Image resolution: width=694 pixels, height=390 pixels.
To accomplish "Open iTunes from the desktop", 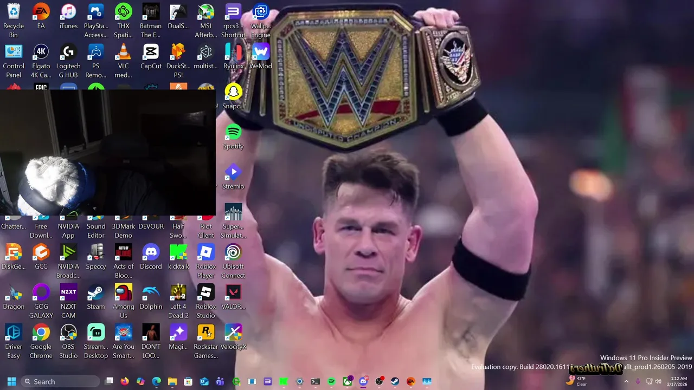I will coord(68,16).
